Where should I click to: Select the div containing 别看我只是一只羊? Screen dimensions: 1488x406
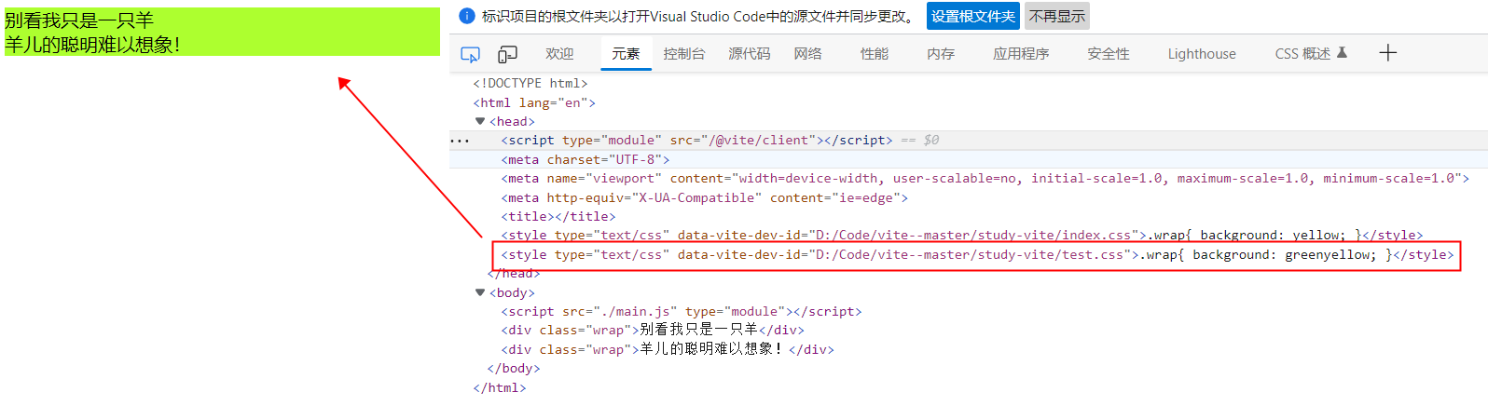653,331
